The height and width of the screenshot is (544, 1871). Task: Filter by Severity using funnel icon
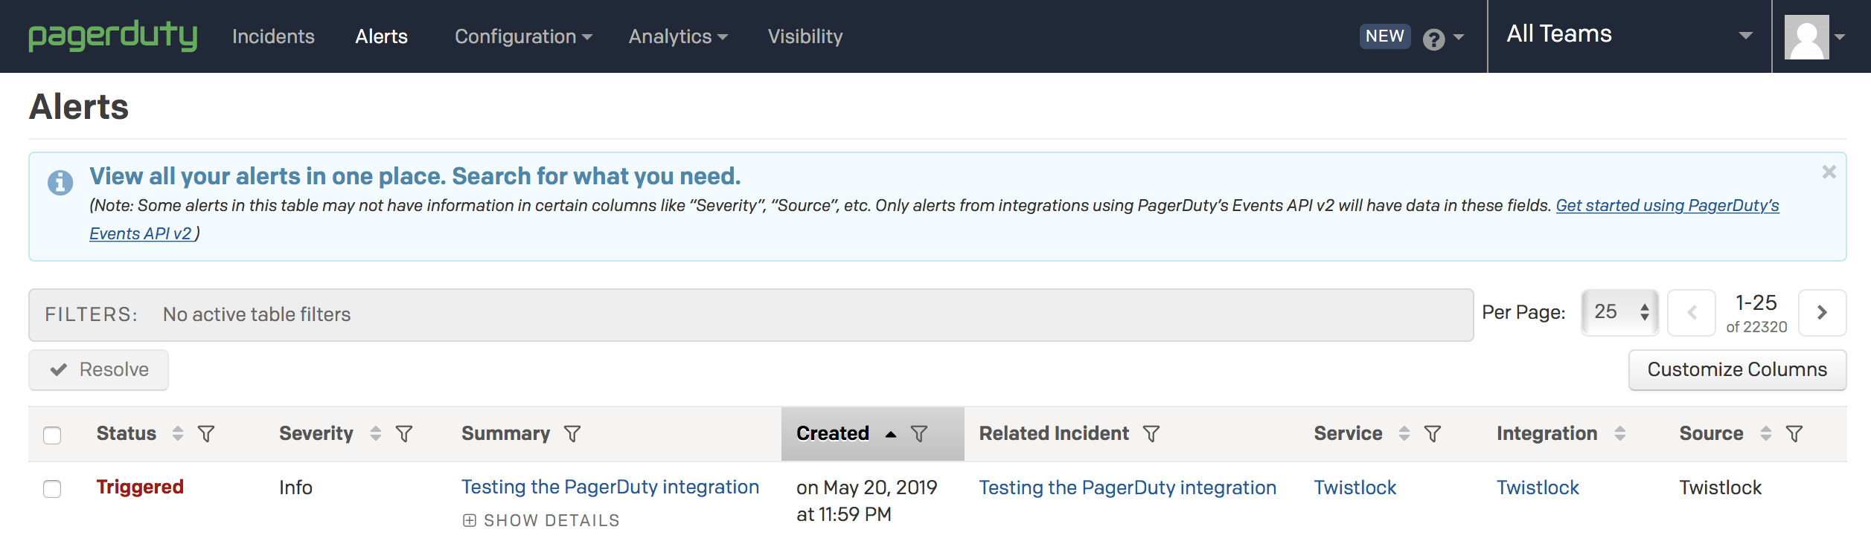pos(404,434)
